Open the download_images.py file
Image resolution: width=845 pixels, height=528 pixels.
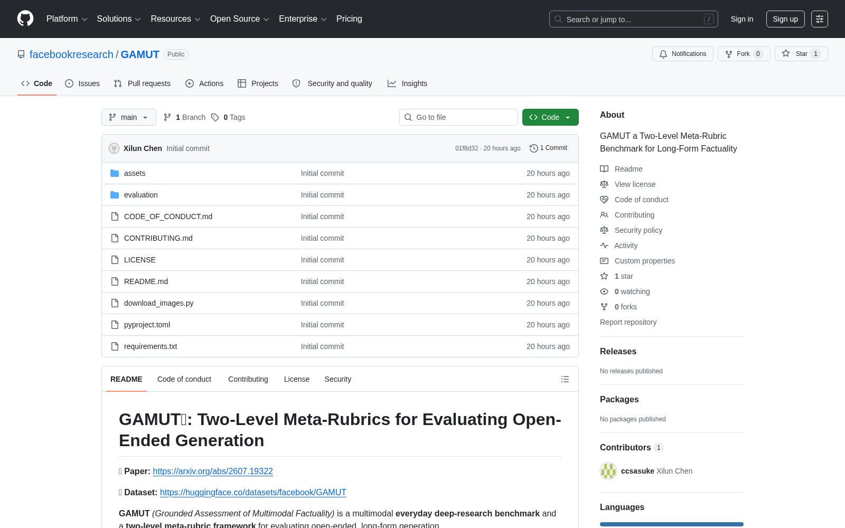click(158, 303)
